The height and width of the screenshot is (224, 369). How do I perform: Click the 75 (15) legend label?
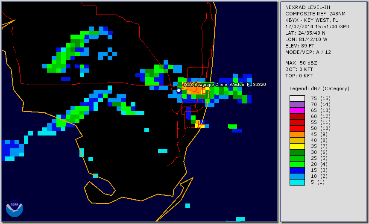click(320, 98)
